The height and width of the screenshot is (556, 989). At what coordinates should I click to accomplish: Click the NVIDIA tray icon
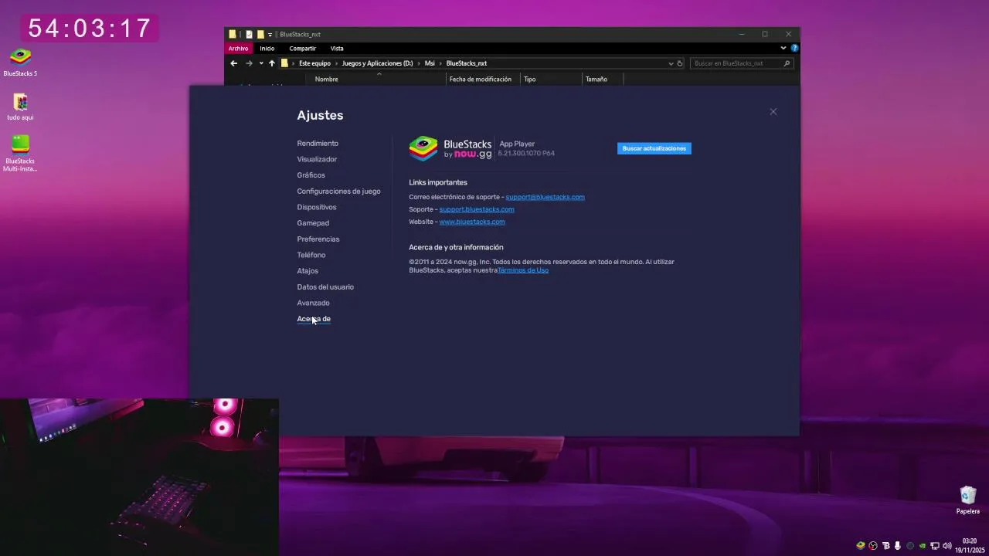coord(923,546)
